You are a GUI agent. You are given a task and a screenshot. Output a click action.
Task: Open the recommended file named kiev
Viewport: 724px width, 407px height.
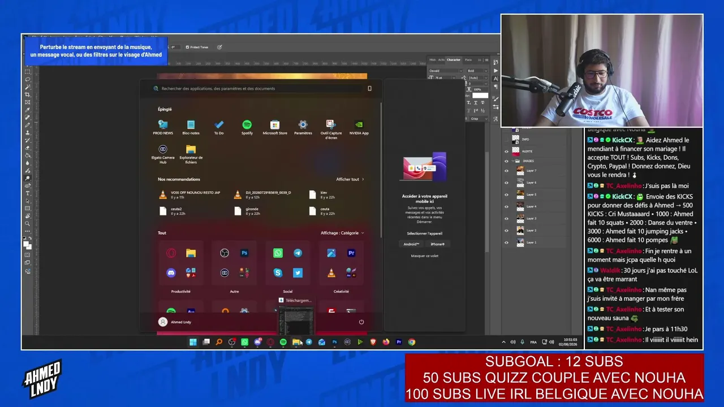click(x=322, y=194)
